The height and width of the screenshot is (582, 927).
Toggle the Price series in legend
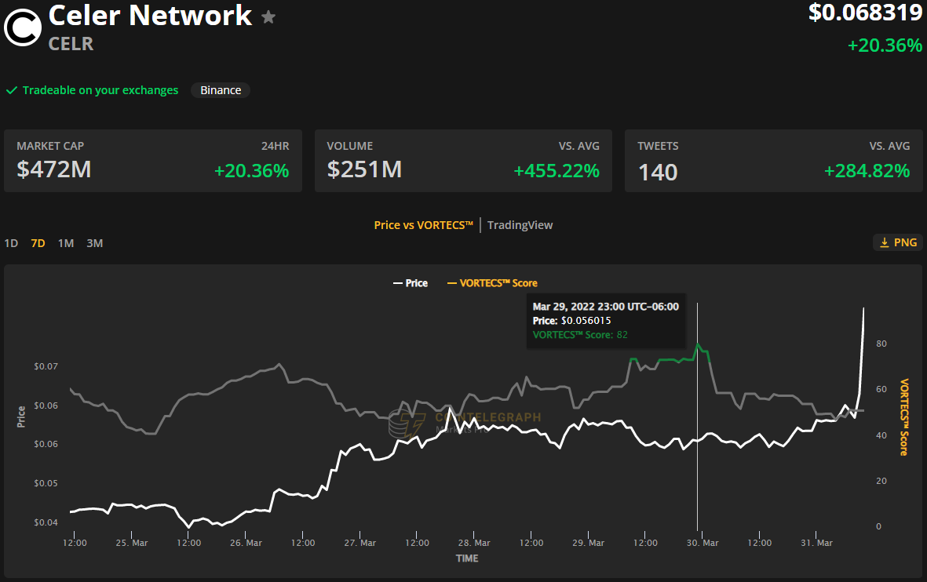coord(411,283)
